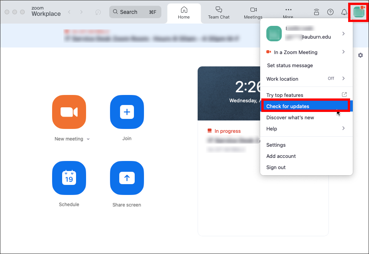Click the red In progress meeting icon
369x254 pixels.
click(x=210, y=130)
